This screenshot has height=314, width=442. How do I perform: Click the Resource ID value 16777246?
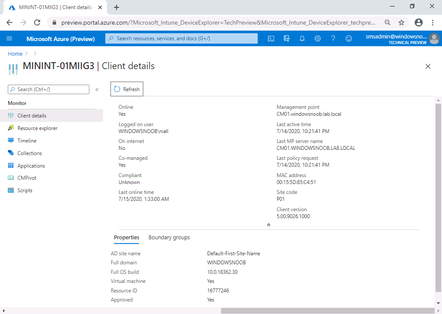coord(218,290)
